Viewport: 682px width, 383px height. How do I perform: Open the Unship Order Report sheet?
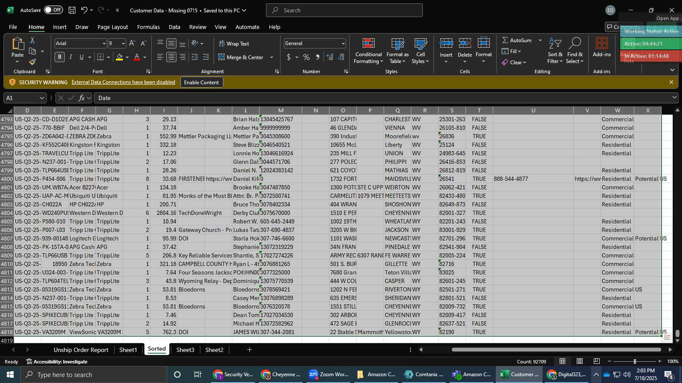coord(81,350)
